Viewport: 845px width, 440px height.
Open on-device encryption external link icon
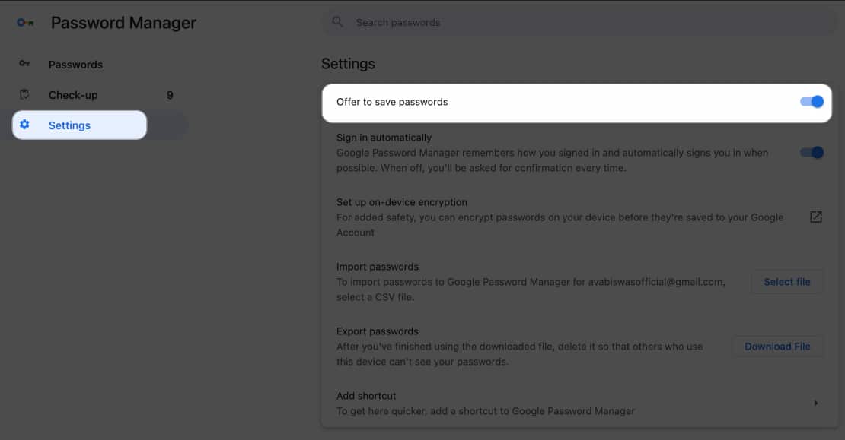coord(815,217)
